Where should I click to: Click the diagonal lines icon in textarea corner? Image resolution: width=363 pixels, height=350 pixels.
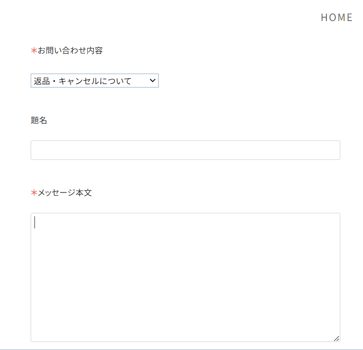coord(337,339)
